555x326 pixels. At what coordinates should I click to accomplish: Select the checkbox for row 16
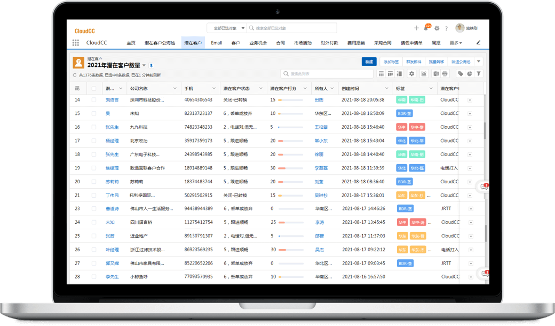point(94,127)
